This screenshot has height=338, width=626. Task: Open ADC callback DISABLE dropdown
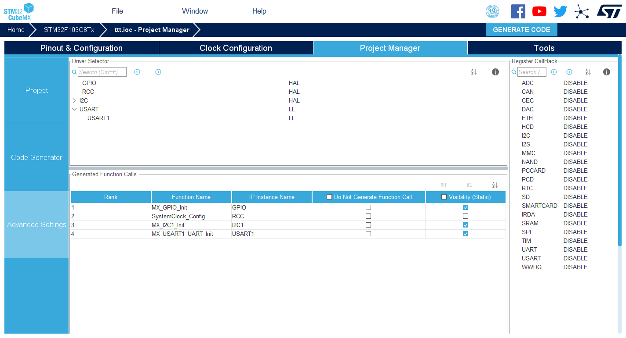575,83
